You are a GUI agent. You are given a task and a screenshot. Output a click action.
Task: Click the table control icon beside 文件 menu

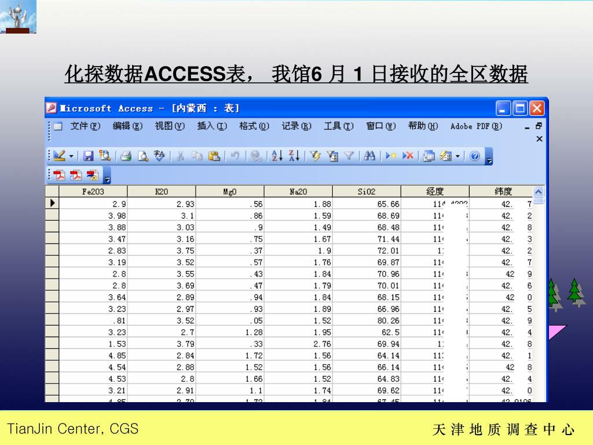(x=58, y=126)
